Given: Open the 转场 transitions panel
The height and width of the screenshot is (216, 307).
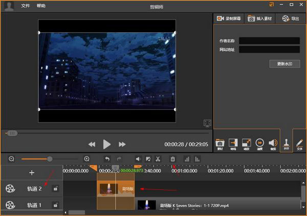Looking at the screenshot, I should pyautogui.click(x=233, y=144).
